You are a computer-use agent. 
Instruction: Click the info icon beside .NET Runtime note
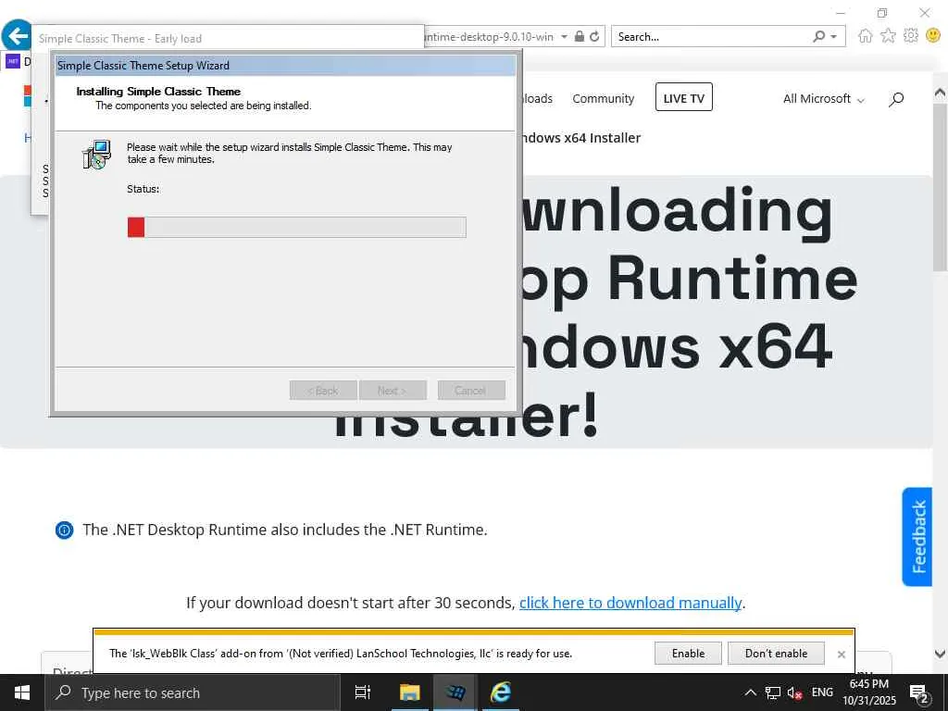(x=64, y=530)
